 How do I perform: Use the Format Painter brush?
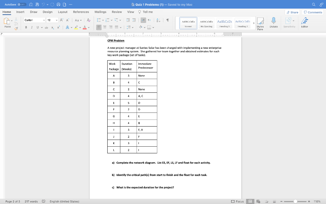pos(16,28)
